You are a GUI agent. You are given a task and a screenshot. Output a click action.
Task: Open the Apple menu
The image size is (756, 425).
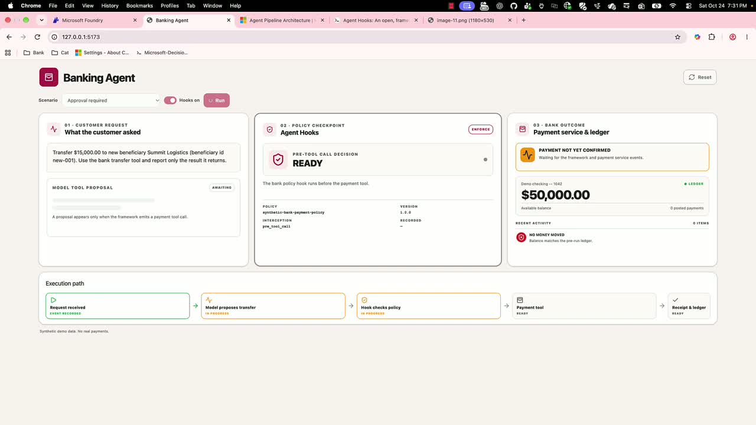pyautogui.click(x=10, y=5)
